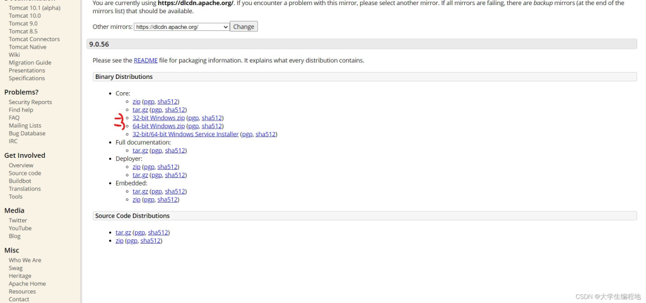The image size is (646, 303).
Task: Open the mirrors dropdown list
Action: pyautogui.click(x=182, y=27)
